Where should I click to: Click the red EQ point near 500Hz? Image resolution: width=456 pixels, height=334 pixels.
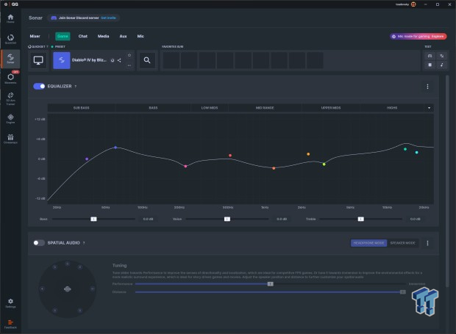230,156
